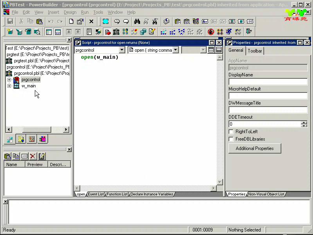The image size is (313, 235).
Task: Click the Paste SQL icon
Action: (187, 22)
